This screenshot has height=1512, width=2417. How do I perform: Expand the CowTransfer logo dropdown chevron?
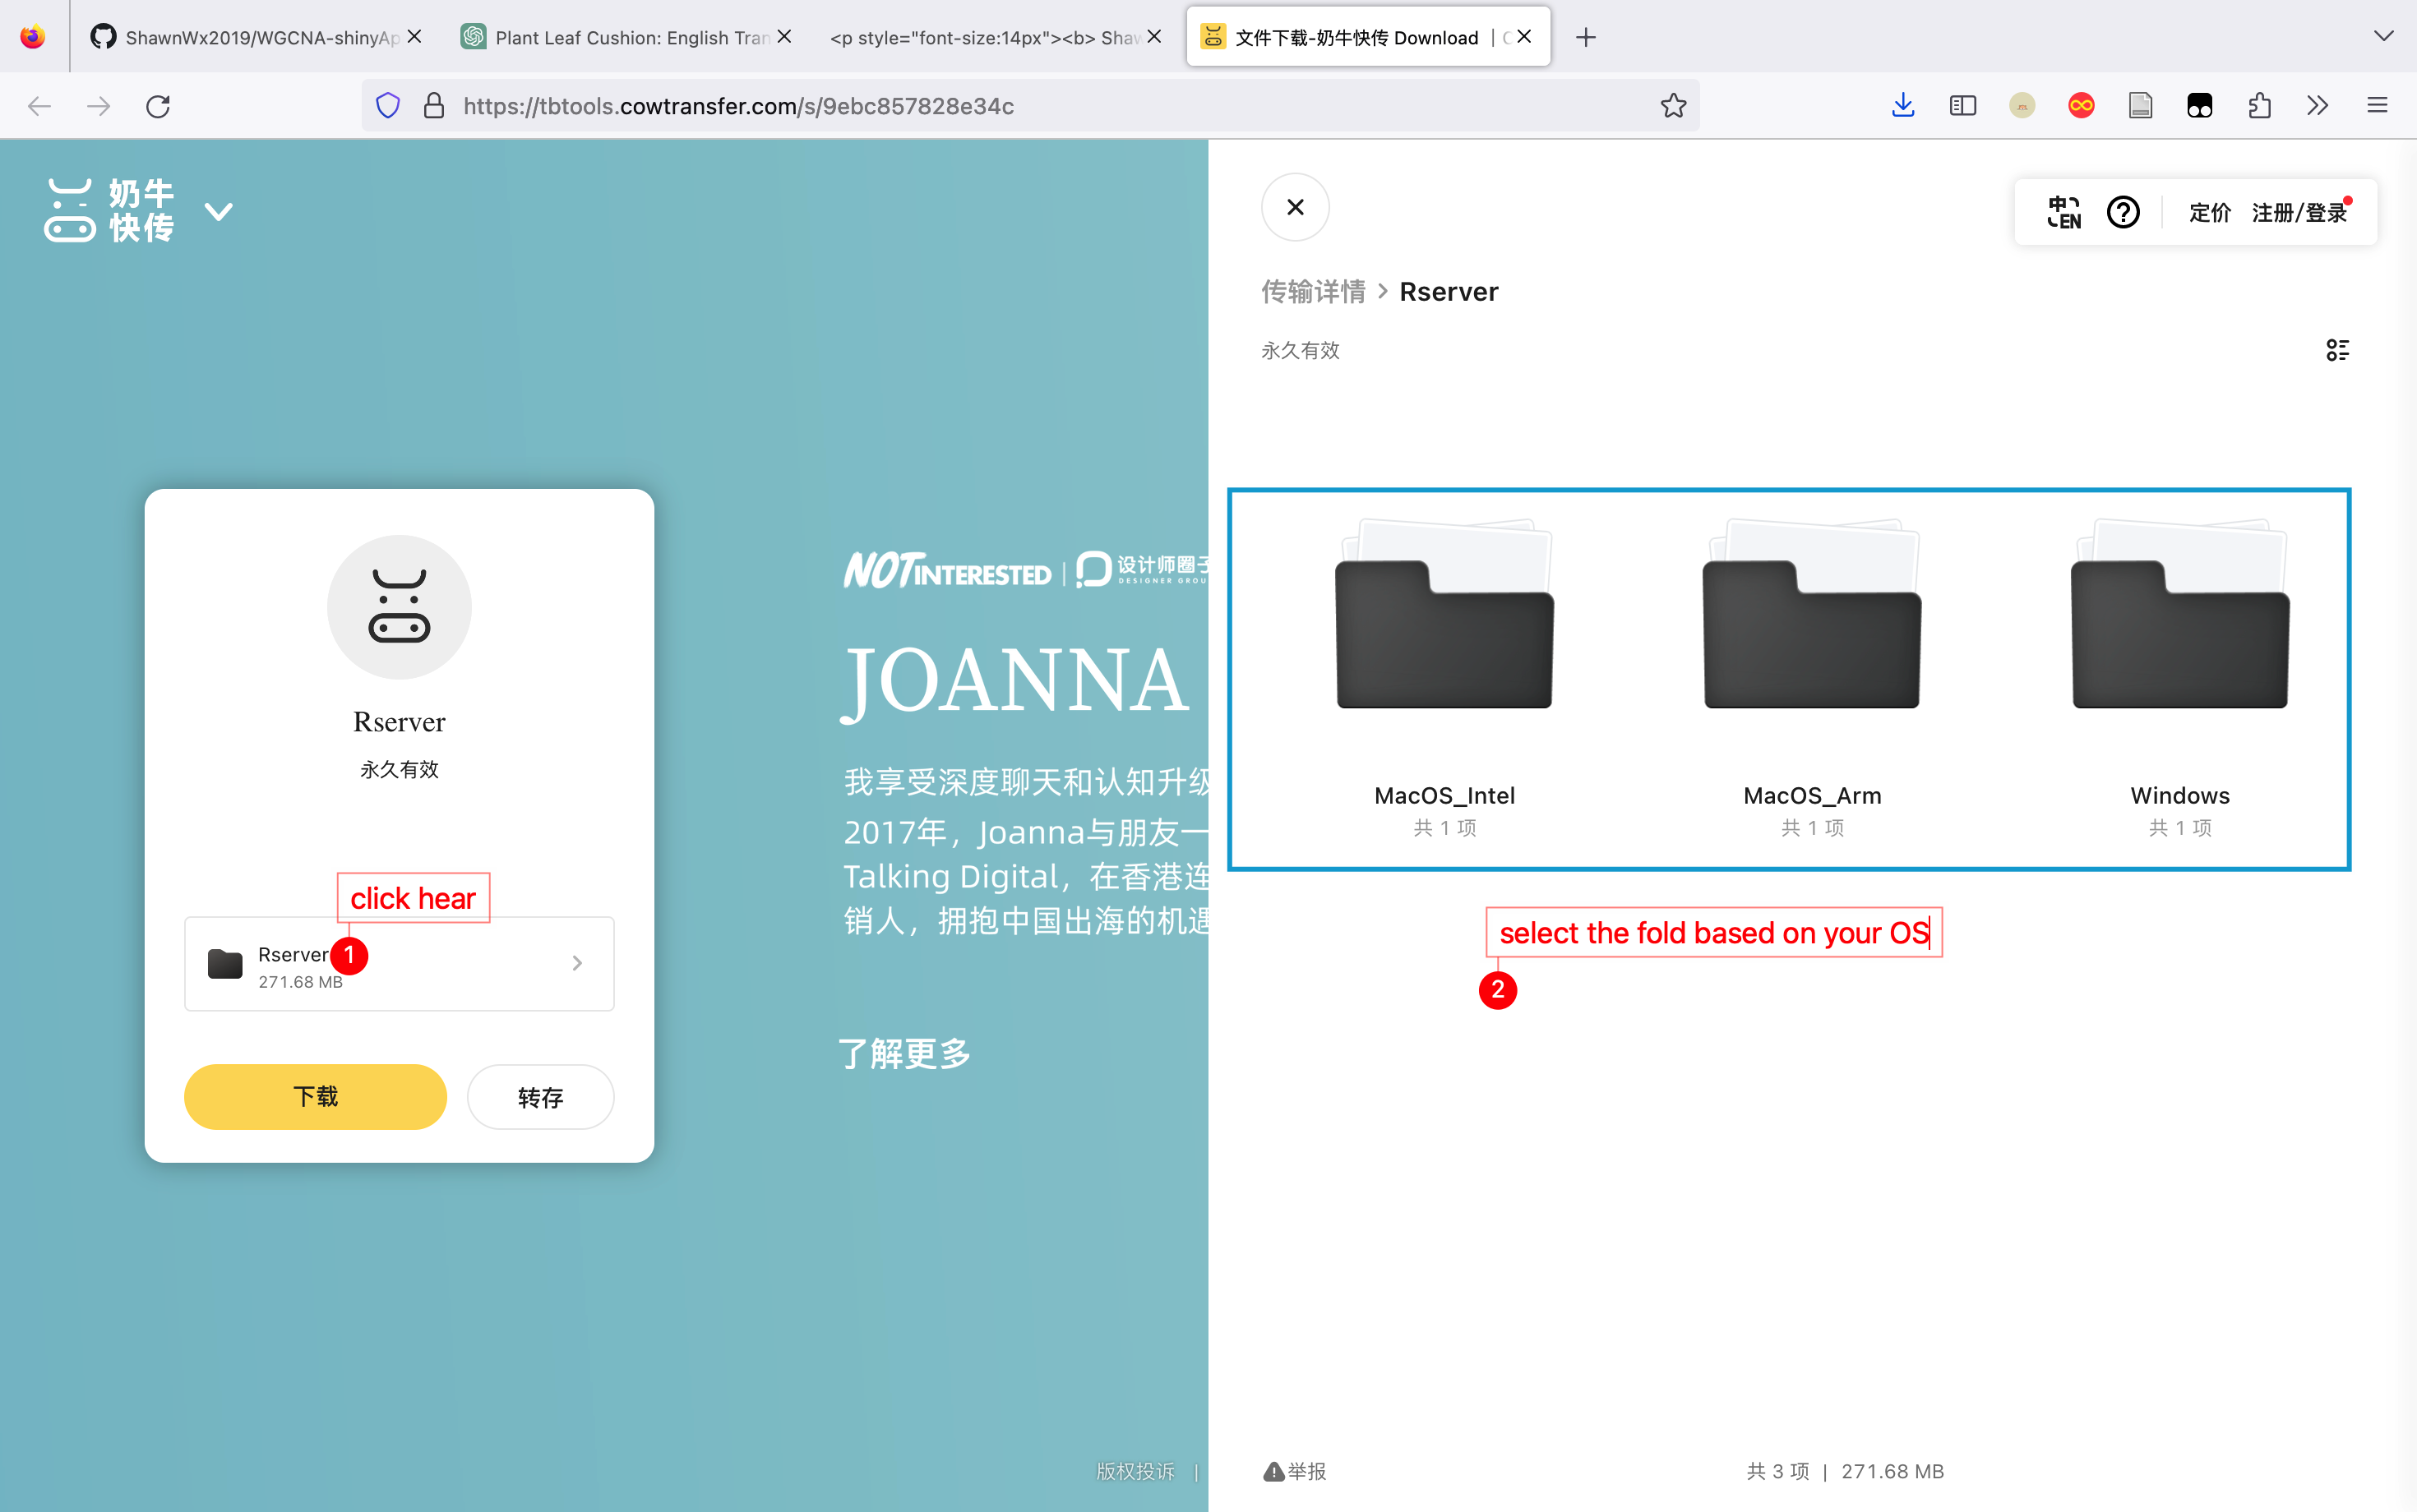pos(218,211)
